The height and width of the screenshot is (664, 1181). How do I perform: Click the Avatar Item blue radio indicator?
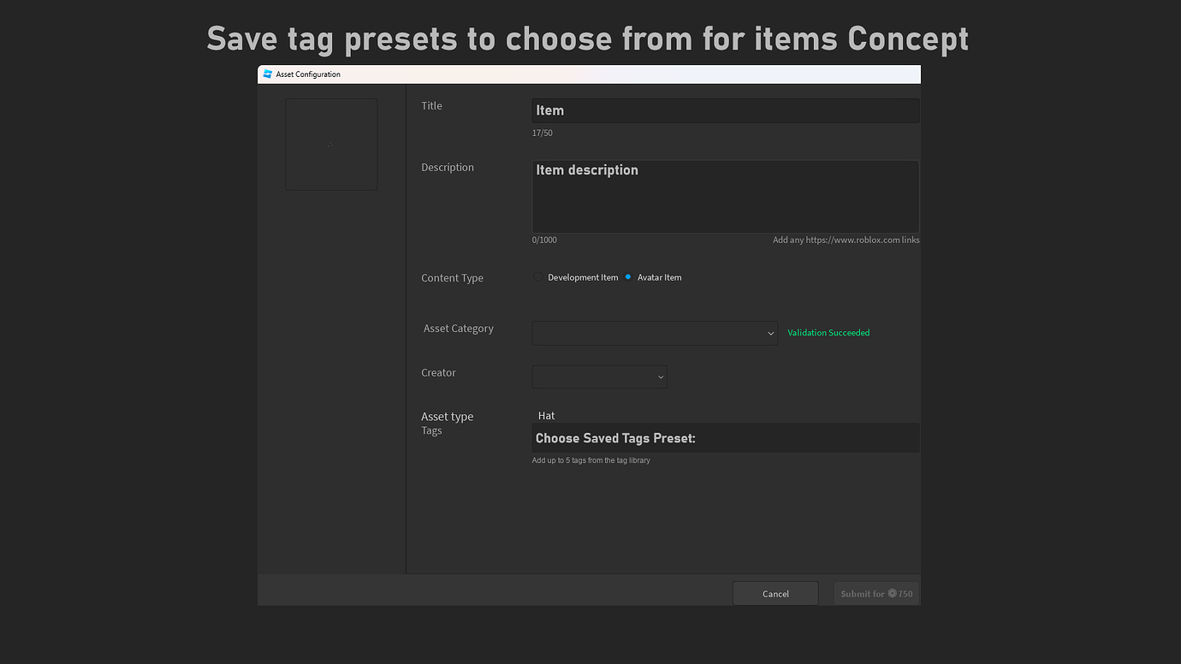click(x=628, y=276)
